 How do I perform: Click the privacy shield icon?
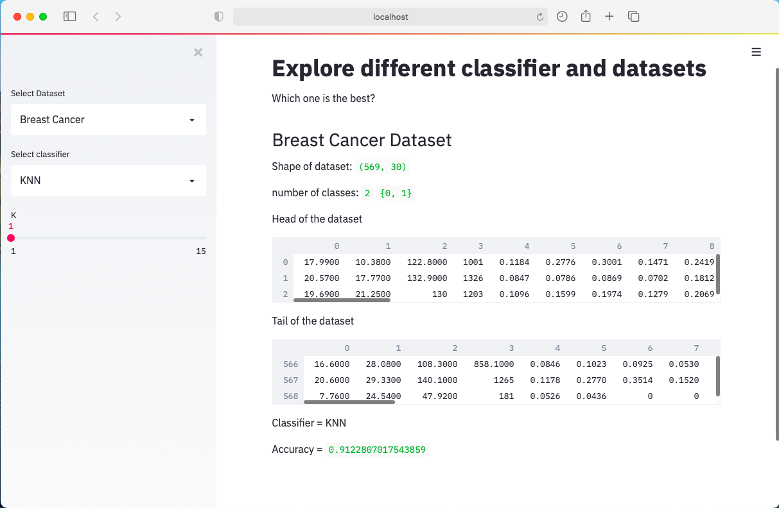pyautogui.click(x=218, y=16)
